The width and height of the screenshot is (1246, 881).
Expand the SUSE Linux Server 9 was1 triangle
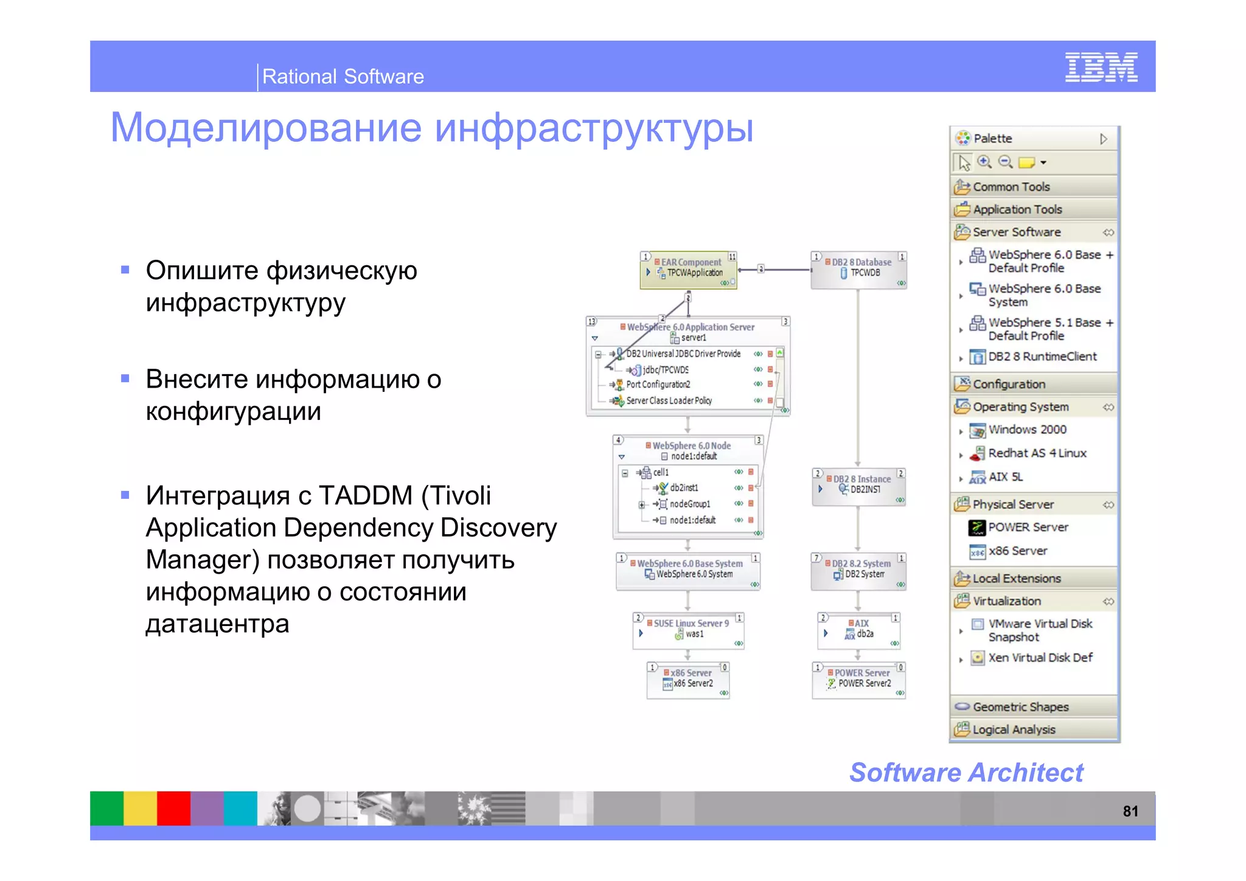pos(641,633)
